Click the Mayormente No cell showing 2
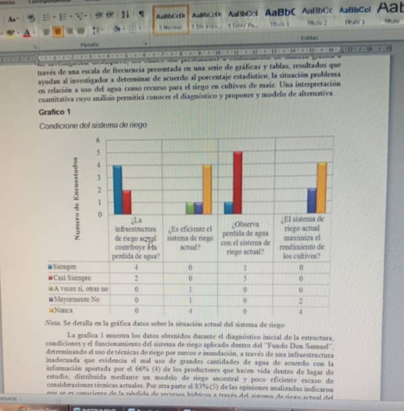The image size is (404, 411). tap(300, 300)
